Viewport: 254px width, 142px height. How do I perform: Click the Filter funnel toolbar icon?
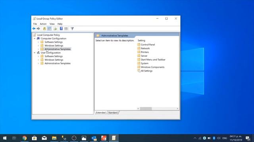[72, 29]
